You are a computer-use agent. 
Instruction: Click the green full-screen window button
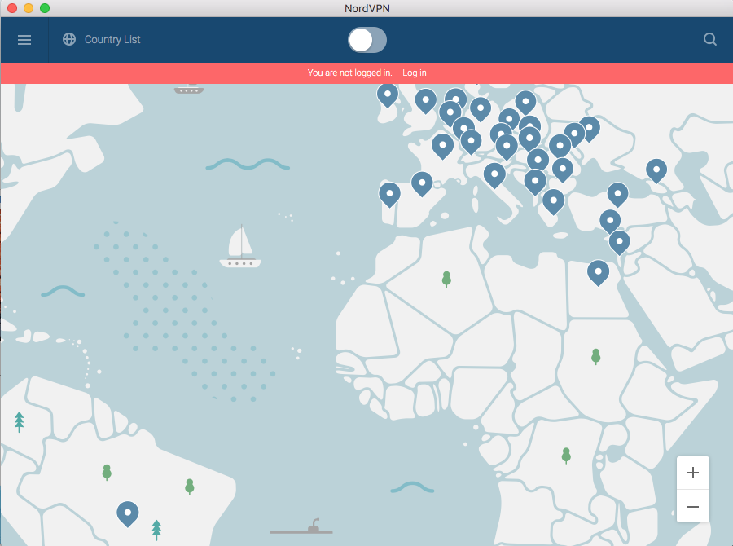point(44,8)
